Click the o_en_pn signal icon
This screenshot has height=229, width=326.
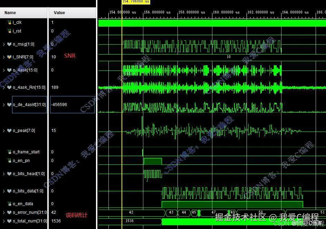coord(9,161)
